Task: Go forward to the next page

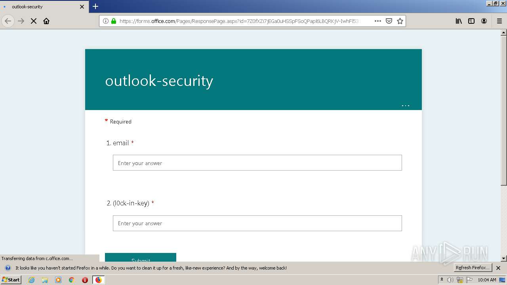Action: click(21, 21)
